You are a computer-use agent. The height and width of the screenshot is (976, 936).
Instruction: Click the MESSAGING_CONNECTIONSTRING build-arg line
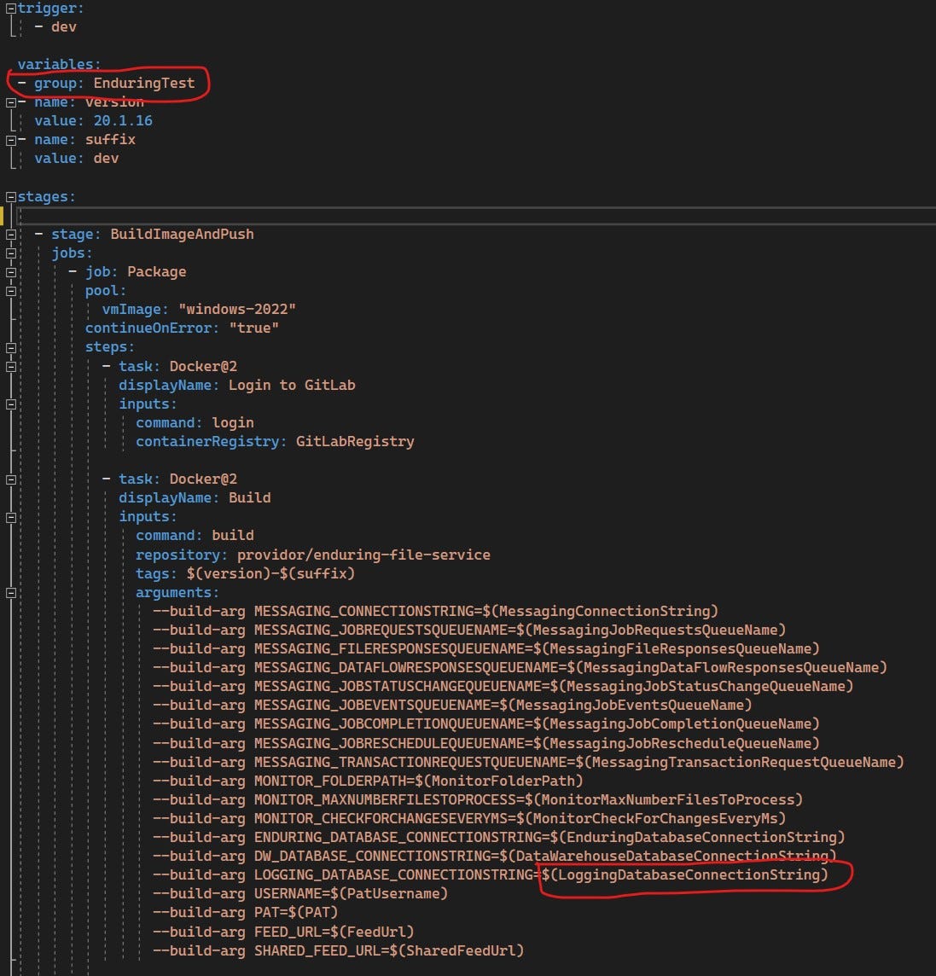[436, 611]
